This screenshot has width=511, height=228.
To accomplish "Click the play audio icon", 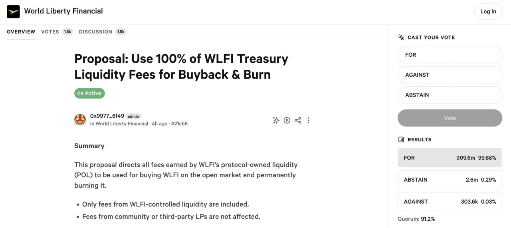I will pos(287,120).
